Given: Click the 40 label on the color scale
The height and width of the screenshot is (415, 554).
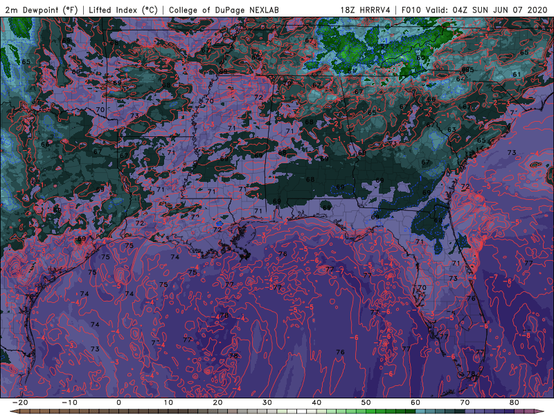Looking at the screenshot, I should coord(316,403).
